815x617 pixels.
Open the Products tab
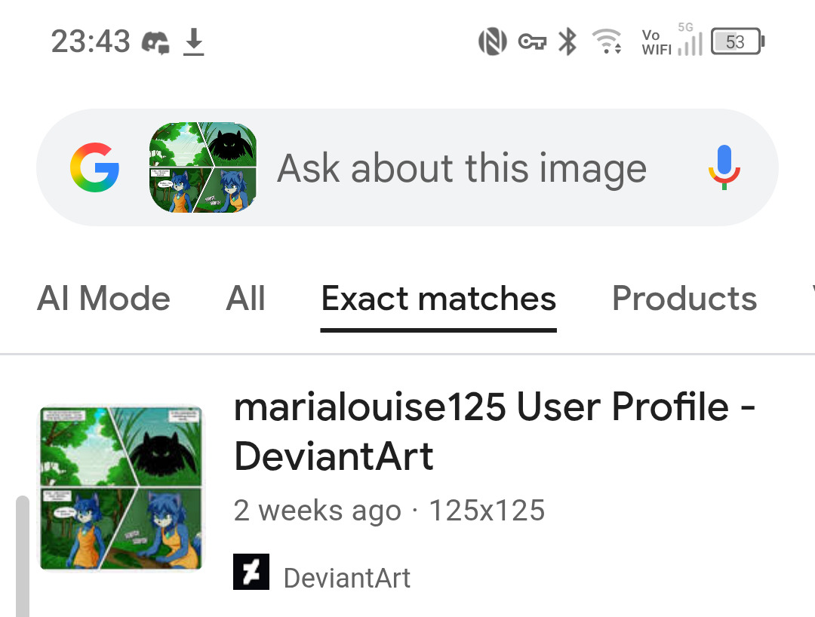684,299
